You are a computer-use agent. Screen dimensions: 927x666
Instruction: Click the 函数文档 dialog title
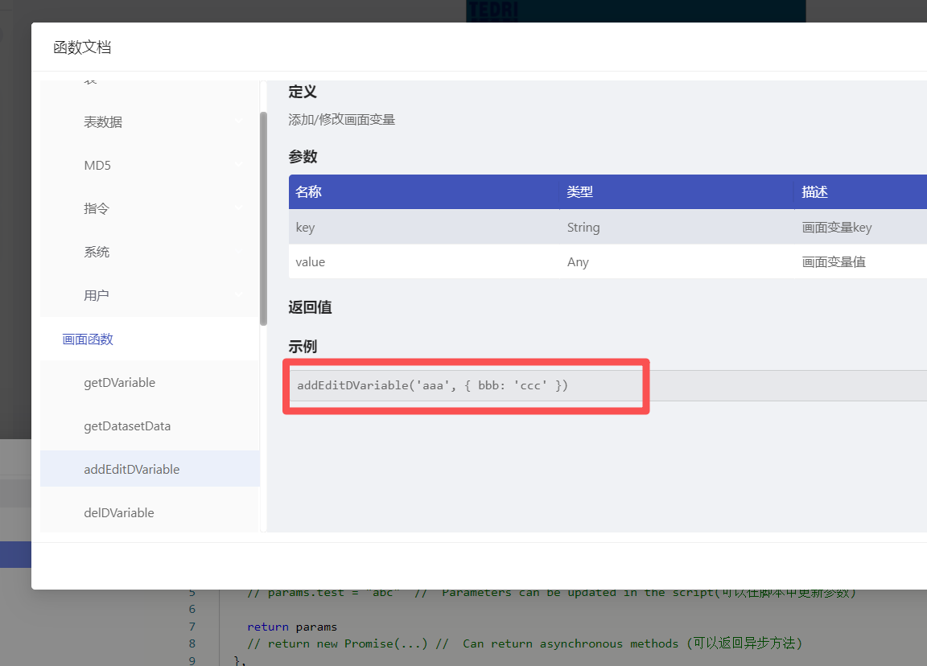point(82,47)
